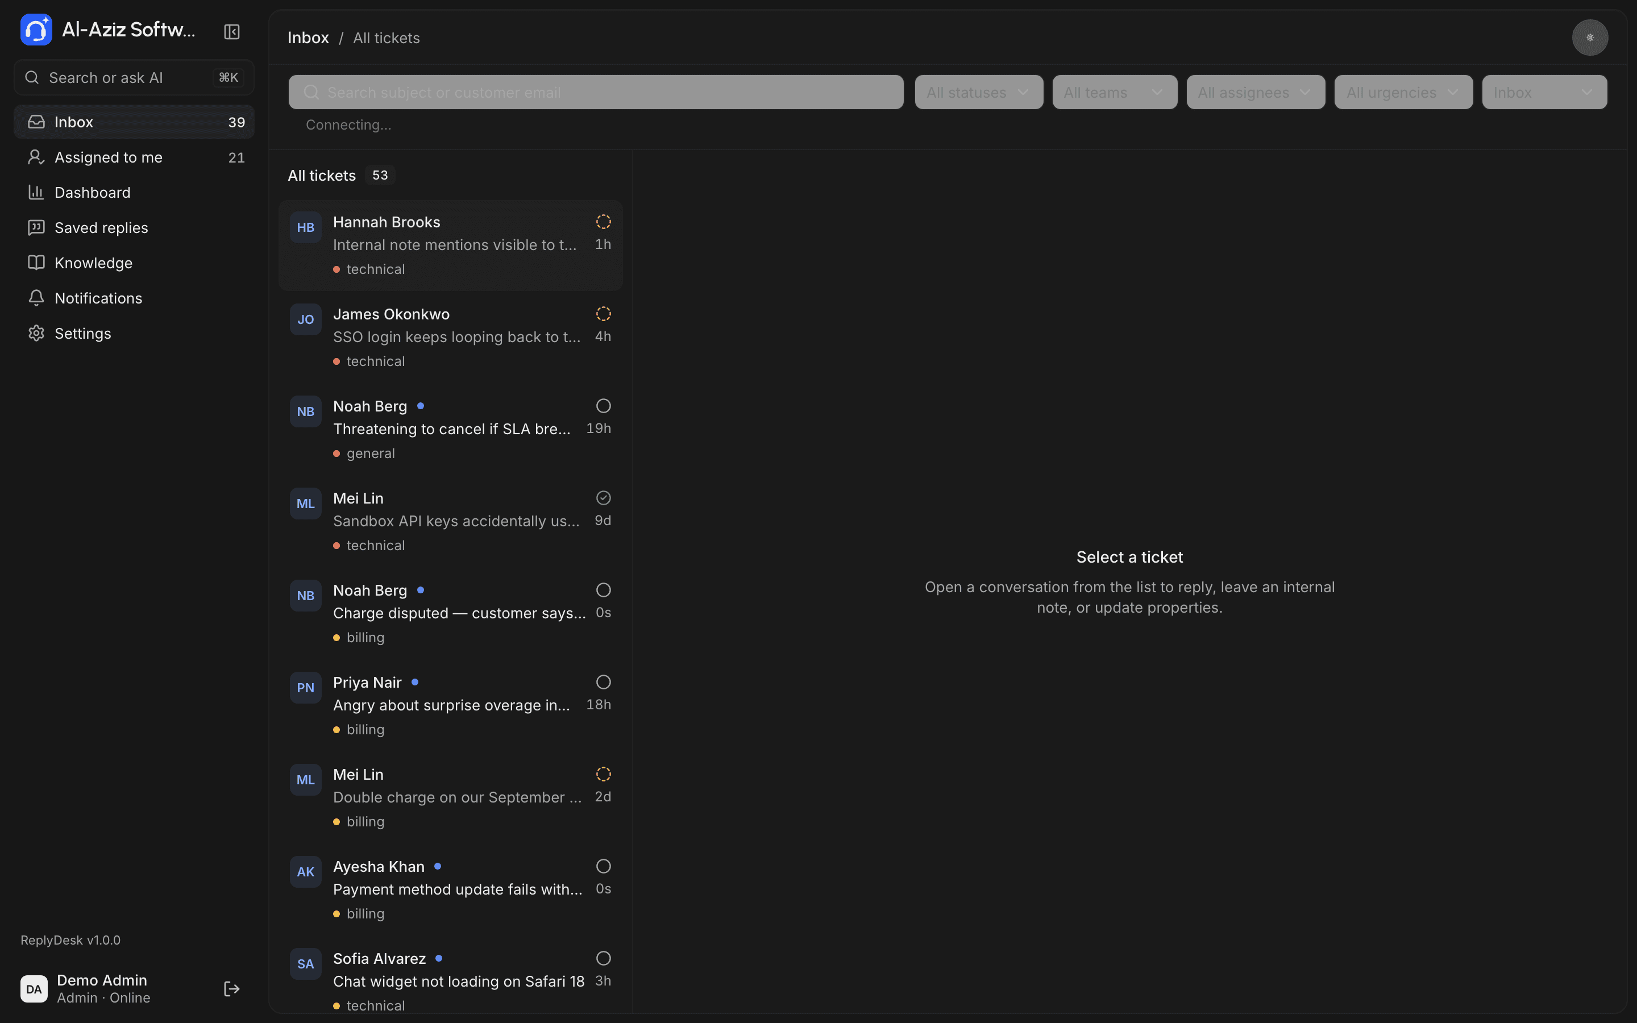Image resolution: width=1637 pixels, height=1023 pixels.
Task: Open Saved replies
Action: (134, 227)
